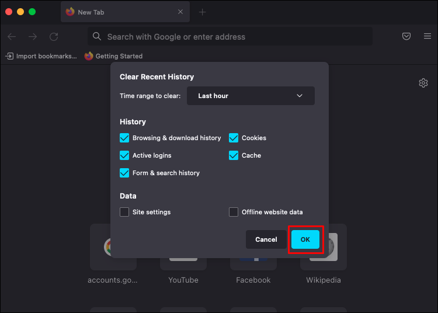Open the Pocket saved items icon
The image size is (438, 313).
click(x=406, y=36)
